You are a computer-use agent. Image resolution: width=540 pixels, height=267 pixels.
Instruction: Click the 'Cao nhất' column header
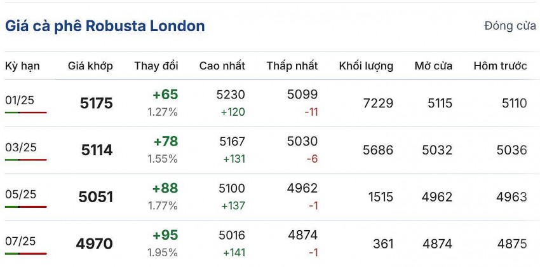(222, 66)
